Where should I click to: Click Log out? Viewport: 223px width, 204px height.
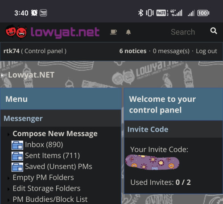(x=206, y=51)
